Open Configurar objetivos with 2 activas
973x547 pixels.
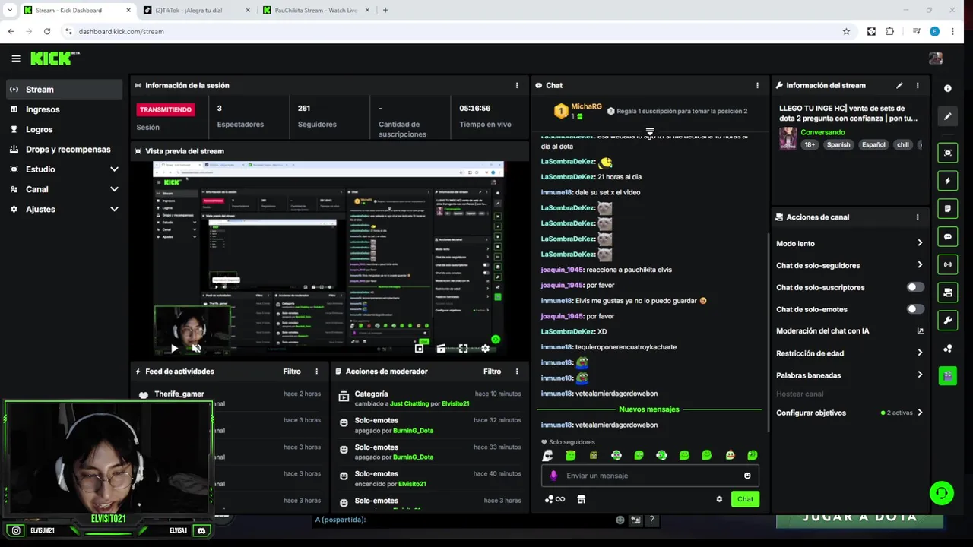click(x=849, y=413)
